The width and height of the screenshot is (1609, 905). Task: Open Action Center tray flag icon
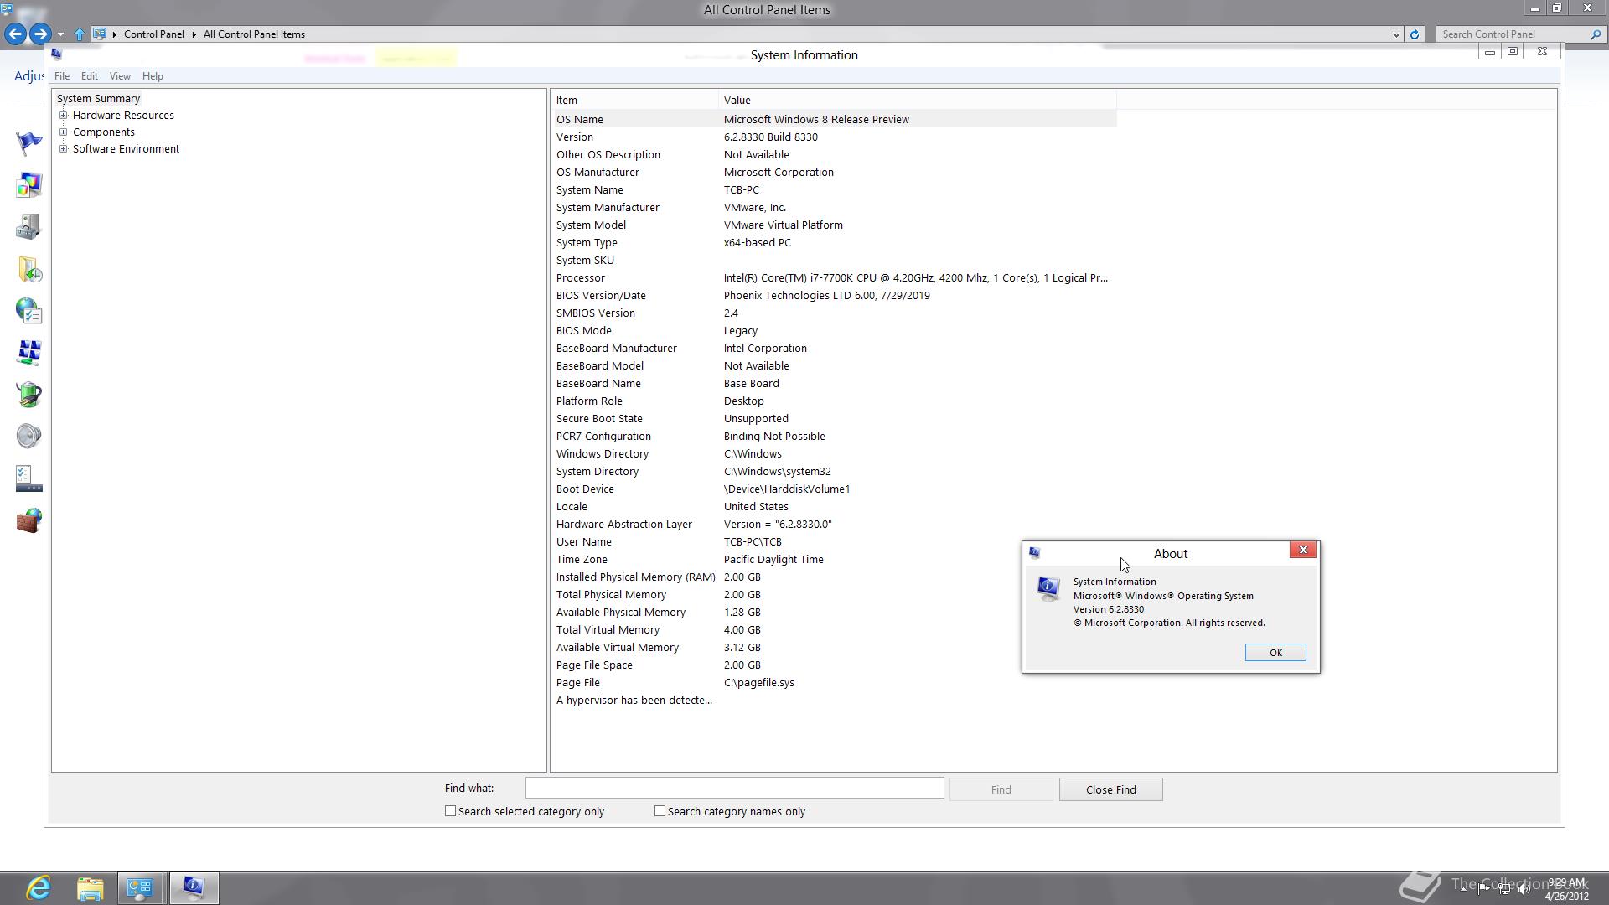point(1484,889)
